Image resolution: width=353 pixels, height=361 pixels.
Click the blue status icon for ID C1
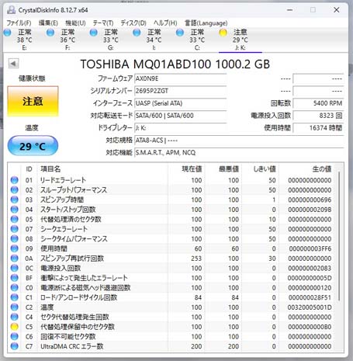(15, 297)
